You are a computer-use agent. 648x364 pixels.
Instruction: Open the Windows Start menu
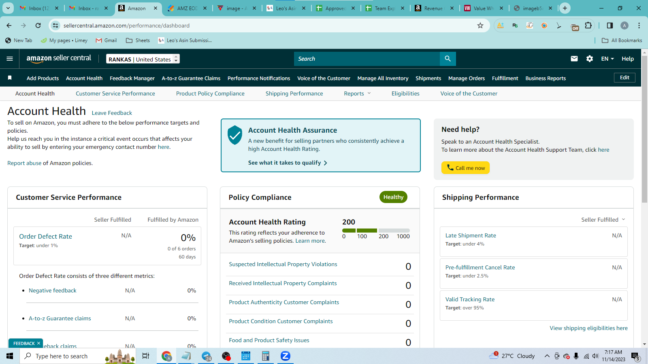pyautogui.click(x=10, y=356)
